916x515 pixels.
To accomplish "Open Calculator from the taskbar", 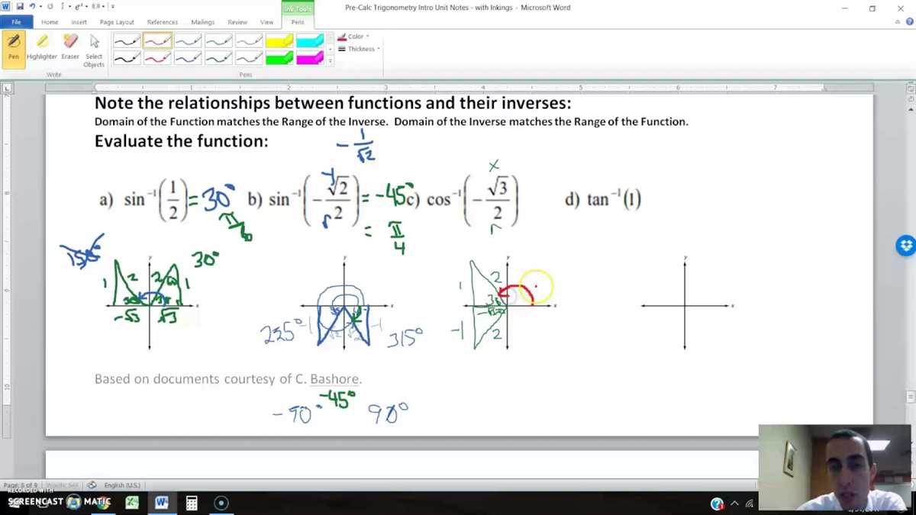I will (x=192, y=503).
